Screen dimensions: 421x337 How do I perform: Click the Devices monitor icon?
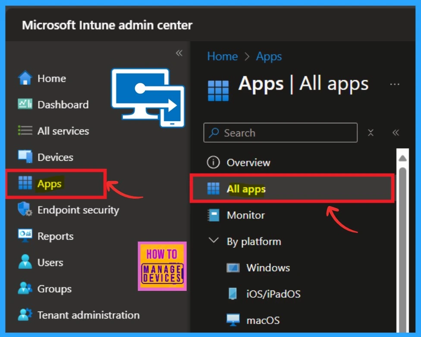tap(25, 156)
